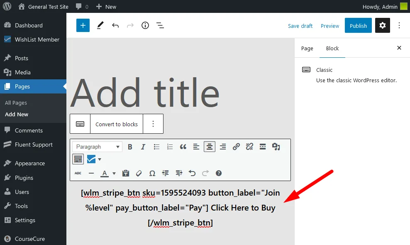Insert a numbered list
Screen dimensions: 410x245
(x=170, y=147)
